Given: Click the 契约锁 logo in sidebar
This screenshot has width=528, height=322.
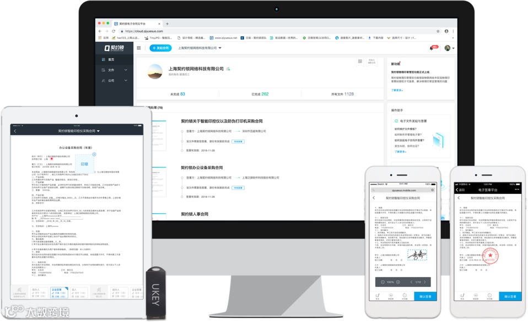Looking at the screenshot, I should pos(114,48).
